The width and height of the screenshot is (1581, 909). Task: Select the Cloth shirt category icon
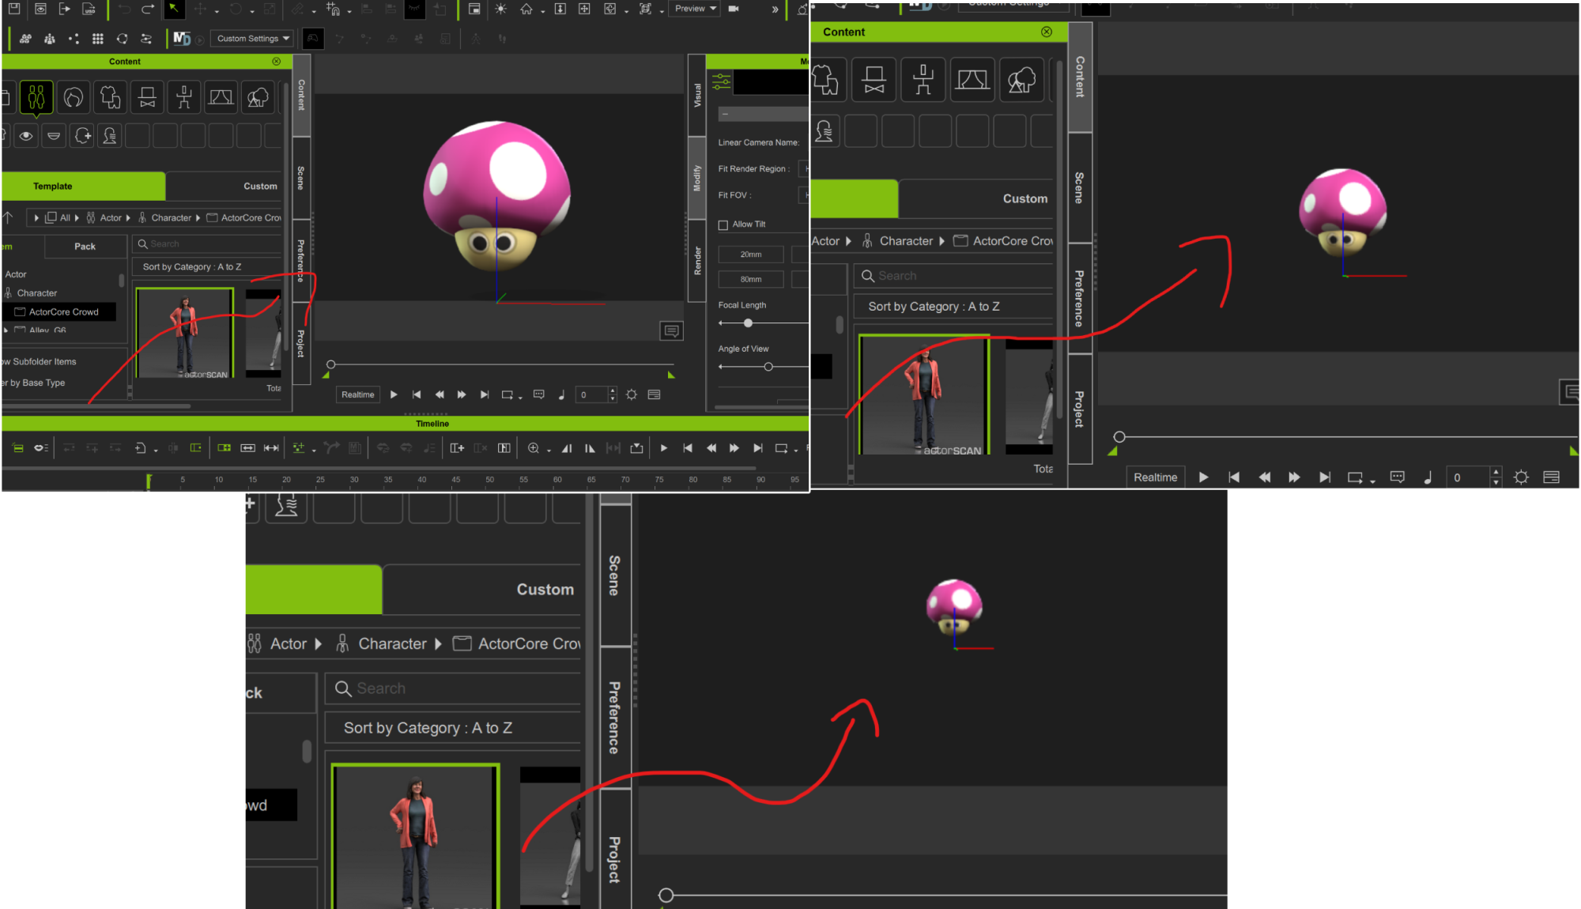(111, 97)
